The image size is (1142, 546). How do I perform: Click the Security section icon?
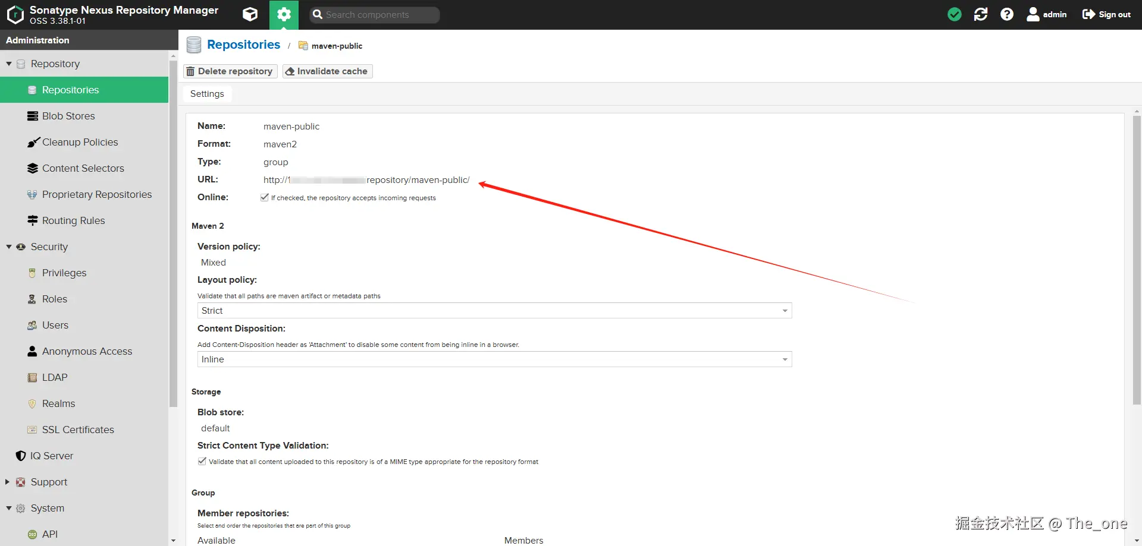pos(21,247)
